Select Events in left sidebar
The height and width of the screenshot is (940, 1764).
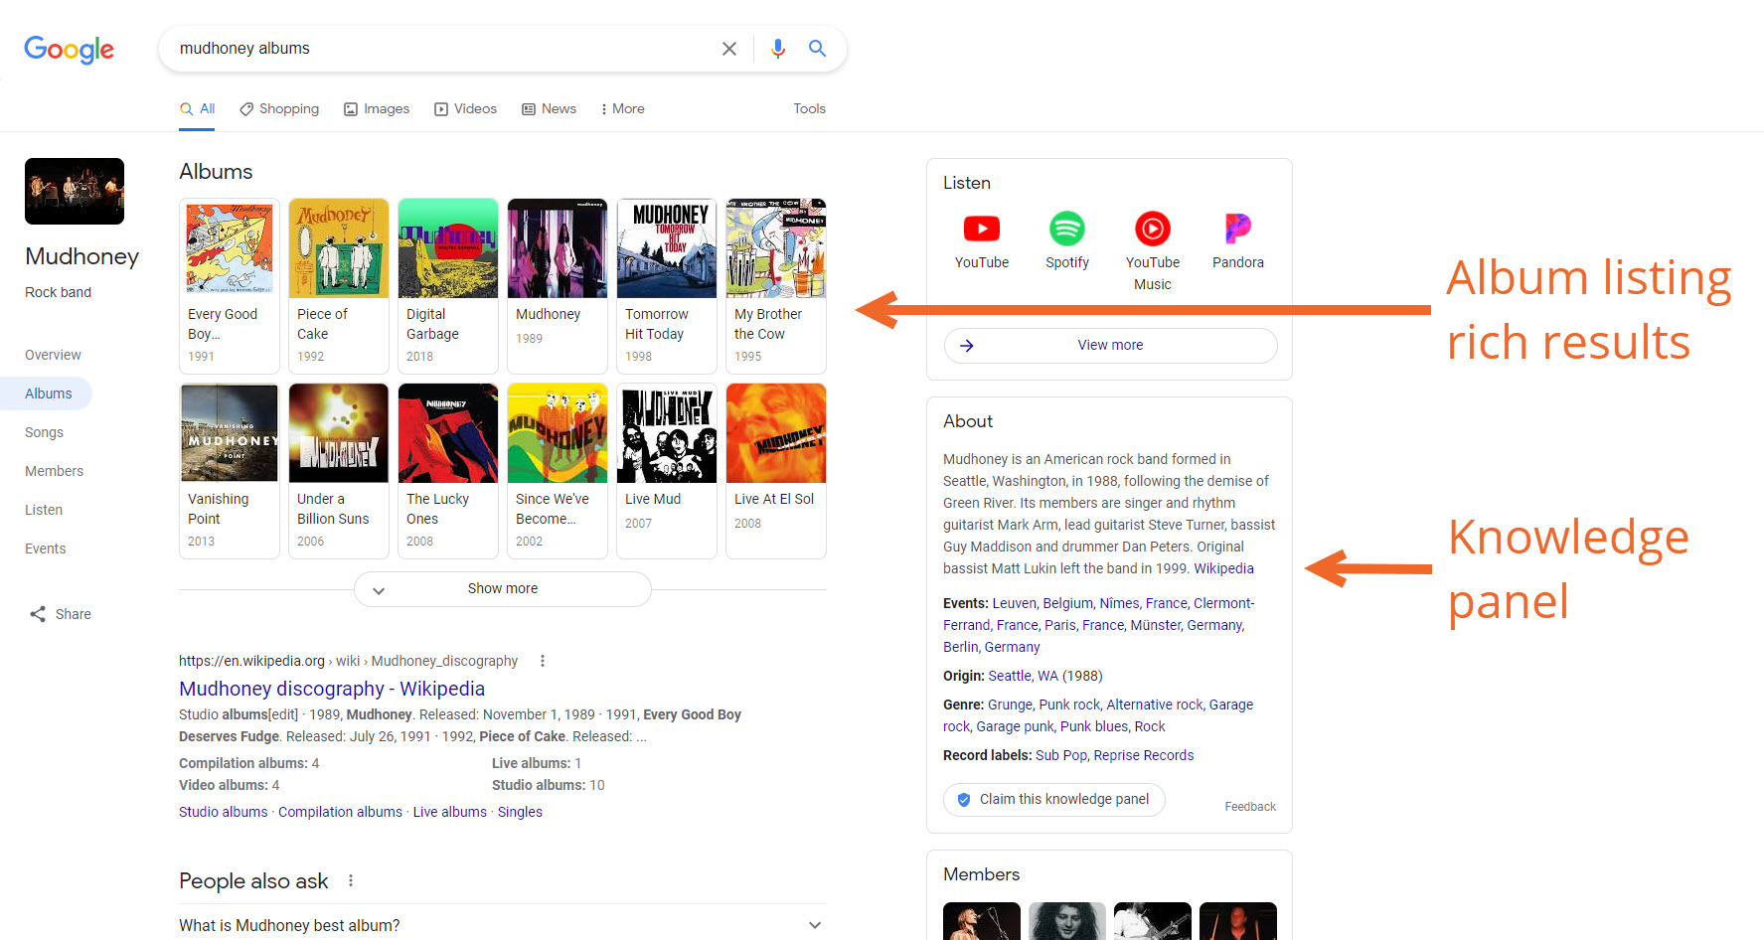click(45, 548)
